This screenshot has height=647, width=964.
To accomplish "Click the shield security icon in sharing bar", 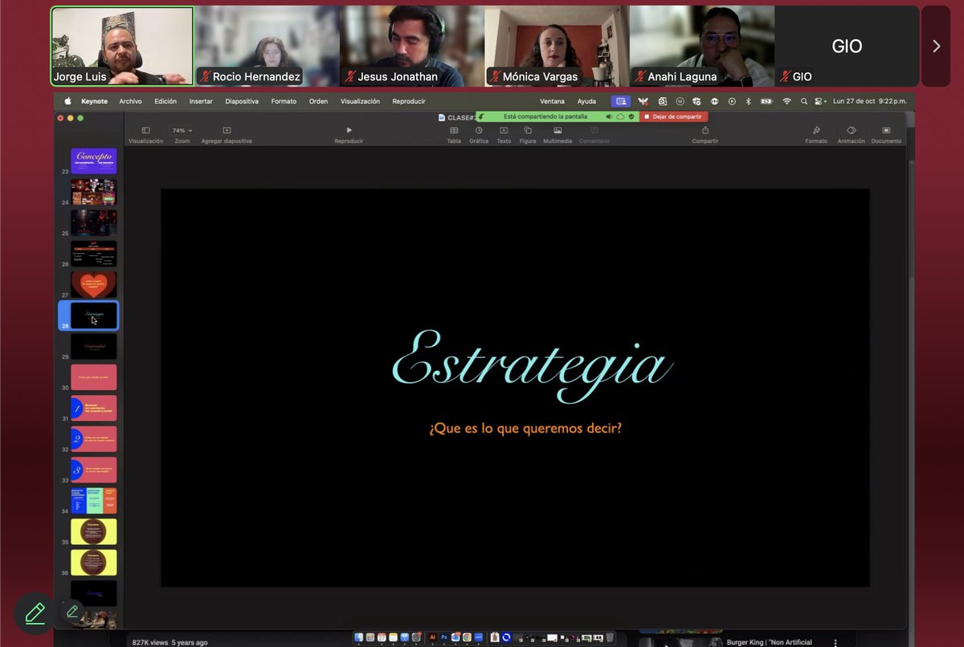I will pyautogui.click(x=631, y=116).
